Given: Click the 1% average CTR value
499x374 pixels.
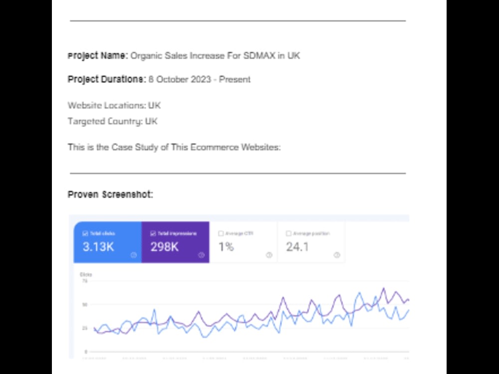Looking at the screenshot, I should [226, 247].
